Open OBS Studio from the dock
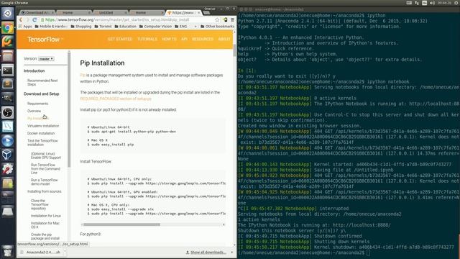 [8, 112]
